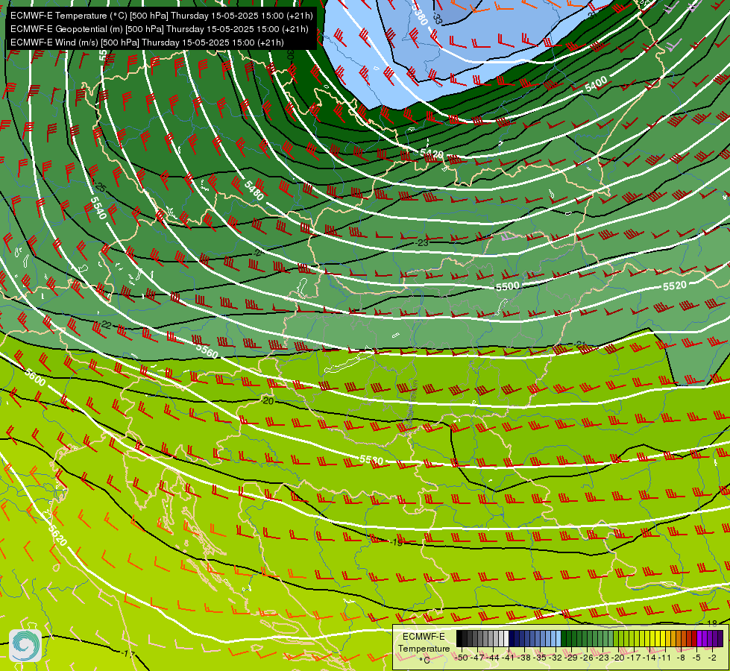The height and width of the screenshot is (671, 730).
Task: Click the -44 legend scale value
Action: (x=493, y=658)
